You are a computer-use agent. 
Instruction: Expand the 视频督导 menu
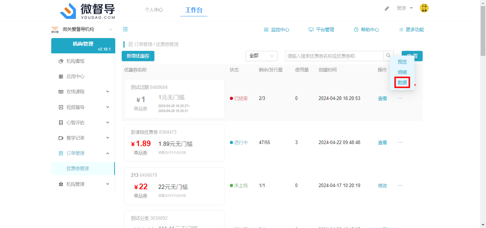point(83,107)
